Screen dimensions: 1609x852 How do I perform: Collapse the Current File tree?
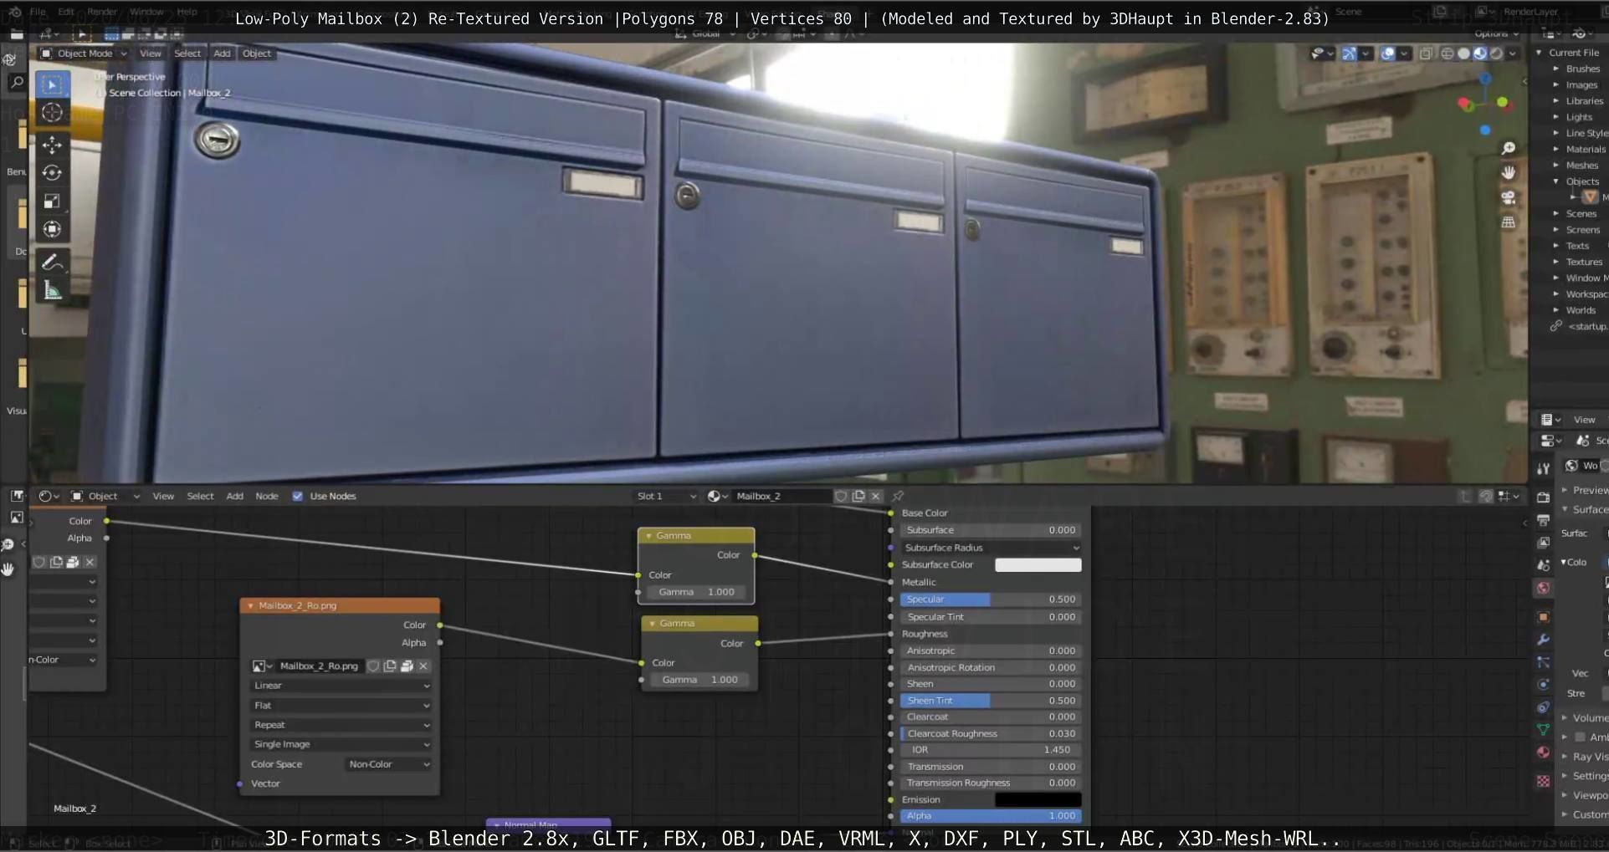[x=1539, y=53]
